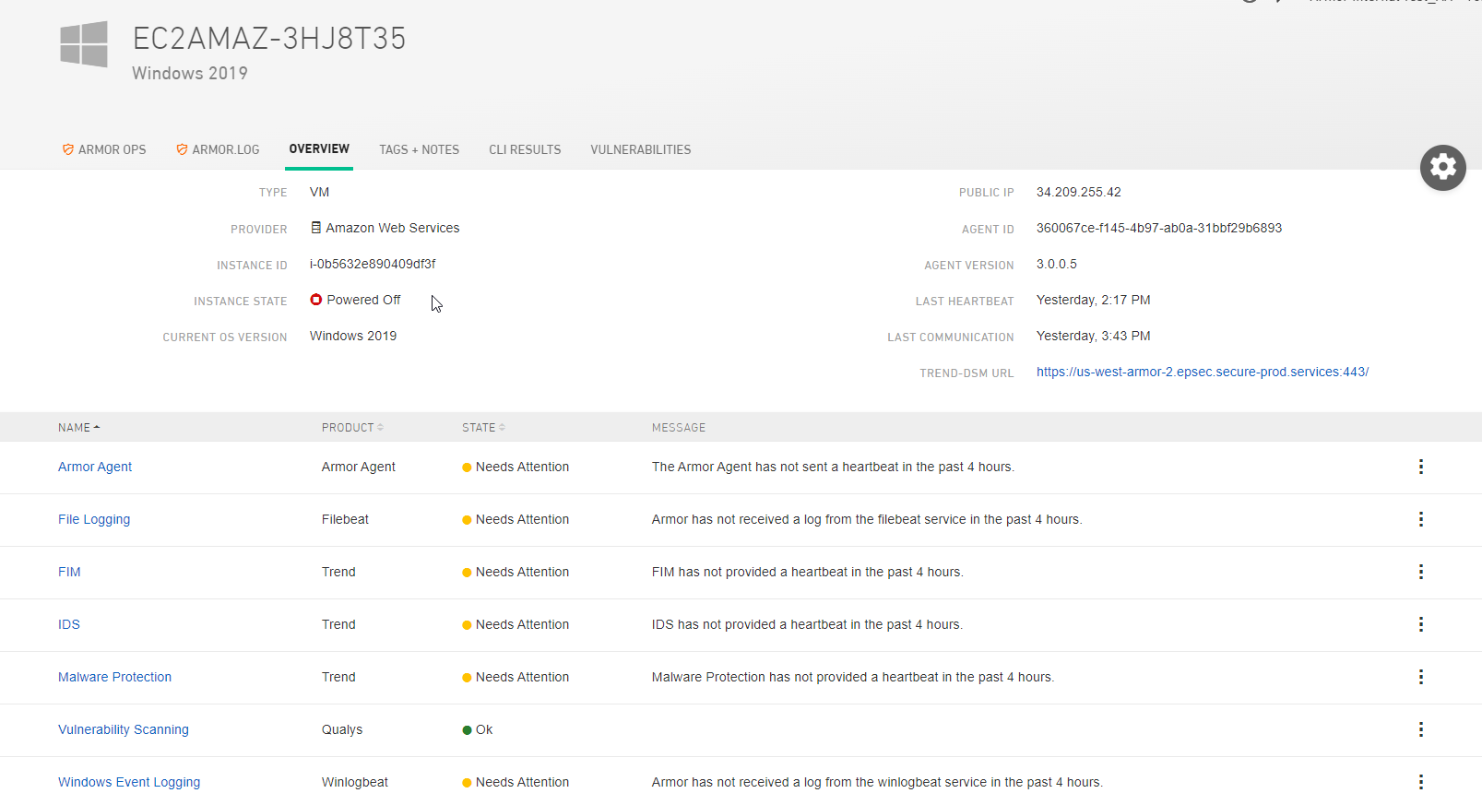Screen dimensions: 1482x805
Task: Open the three-dot menu for Vulnerability Scanning row
Action: pos(1420,729)
